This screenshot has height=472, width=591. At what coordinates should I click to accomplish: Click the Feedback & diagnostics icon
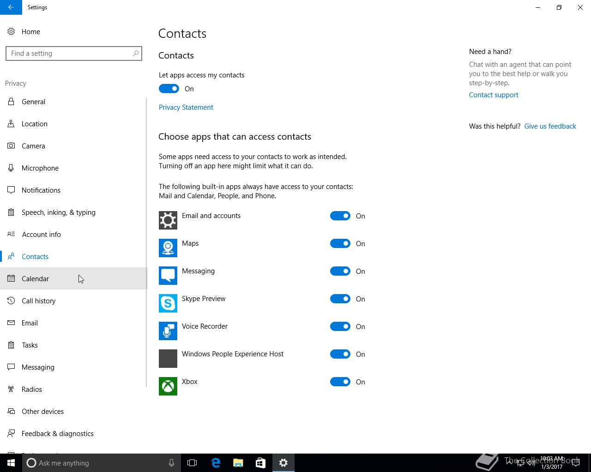(x=11, y=434)
